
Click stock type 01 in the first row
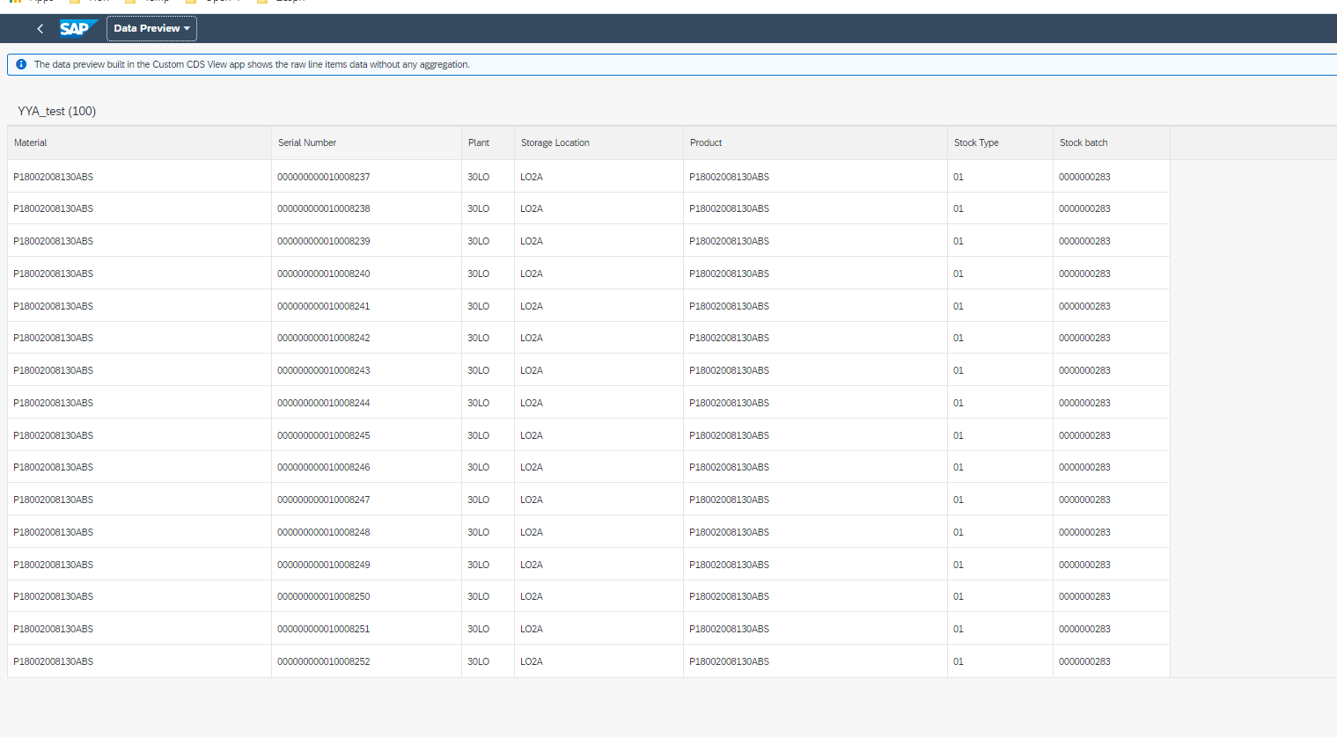[x=958, y=176]
